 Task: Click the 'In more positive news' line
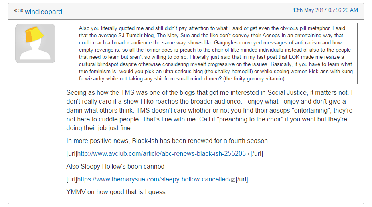click(167, 141)
